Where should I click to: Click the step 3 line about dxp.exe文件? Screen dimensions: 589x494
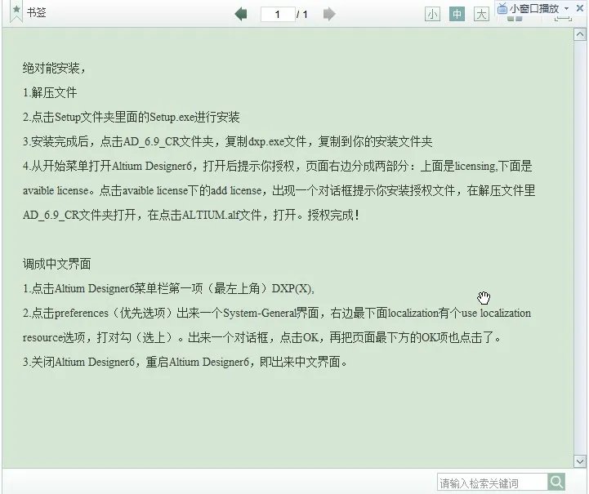[228, 141]
